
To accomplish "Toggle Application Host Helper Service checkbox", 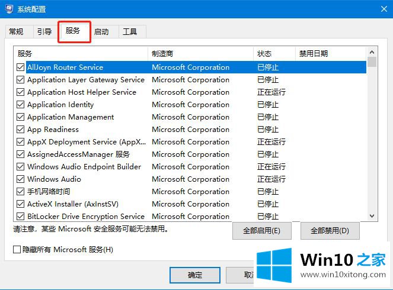I will pos(20,92).
